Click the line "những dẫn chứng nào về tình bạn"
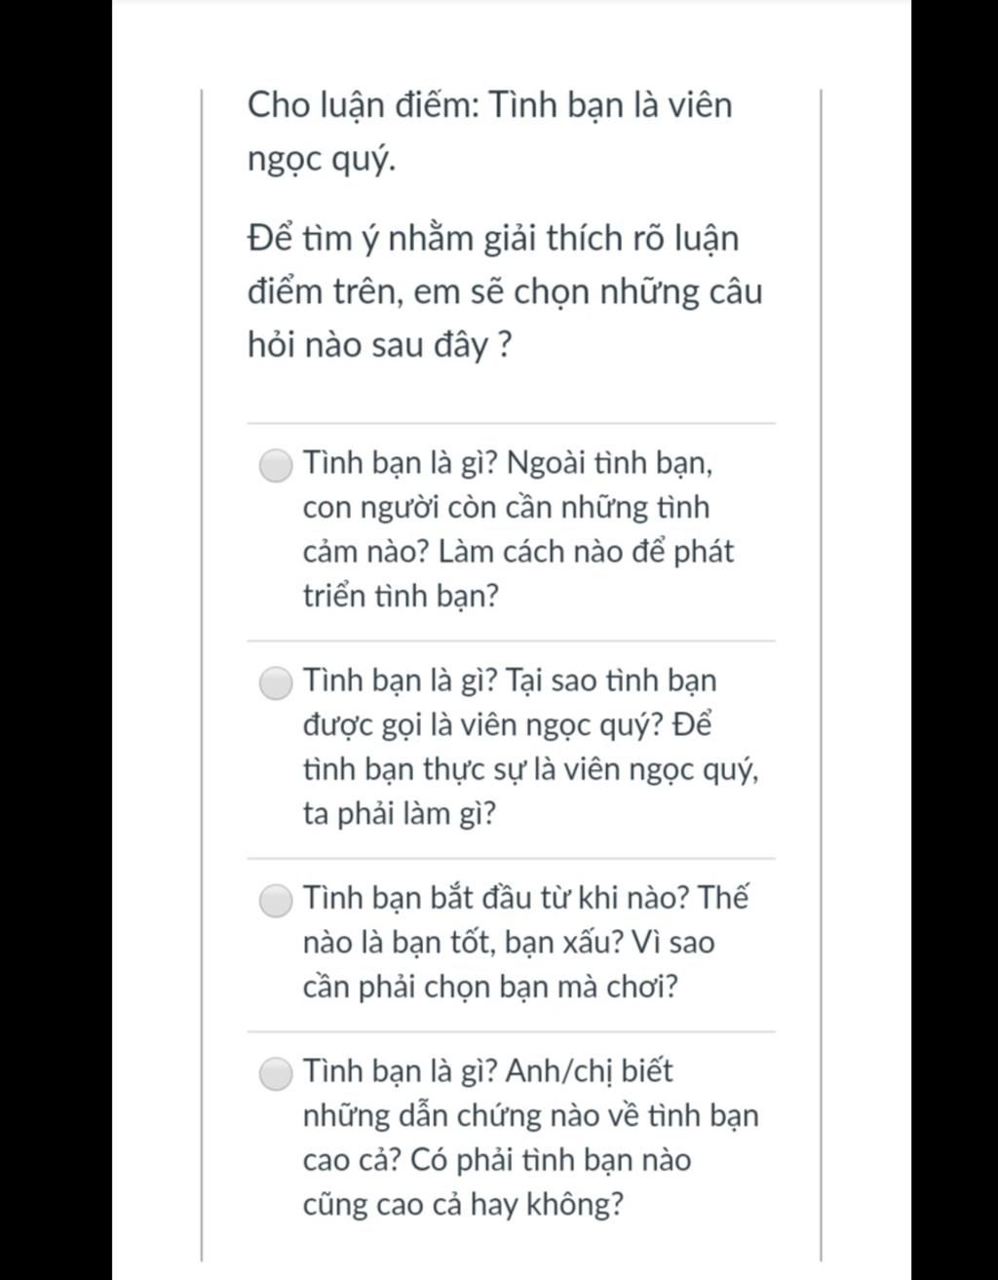 point(530,1115)
